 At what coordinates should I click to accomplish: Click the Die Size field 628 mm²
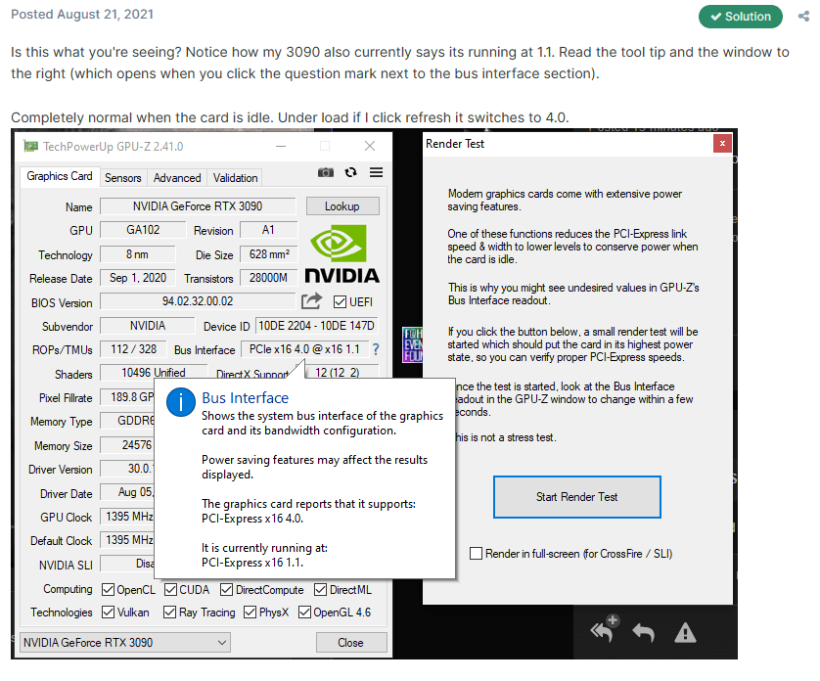tap(269, 254)
